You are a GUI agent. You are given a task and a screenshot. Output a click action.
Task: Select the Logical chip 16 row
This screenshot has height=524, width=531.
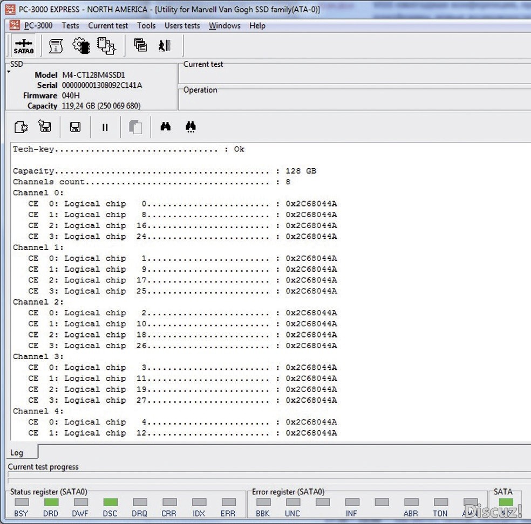tap(182, 225)
